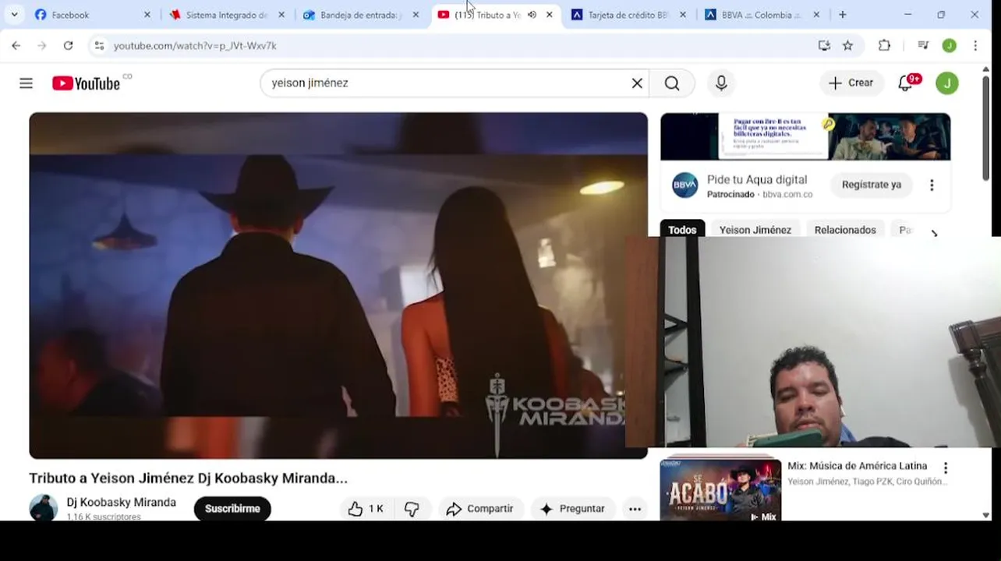
Task: Open the media control icon in the Chrome toolbar
Action: point(923,46)
